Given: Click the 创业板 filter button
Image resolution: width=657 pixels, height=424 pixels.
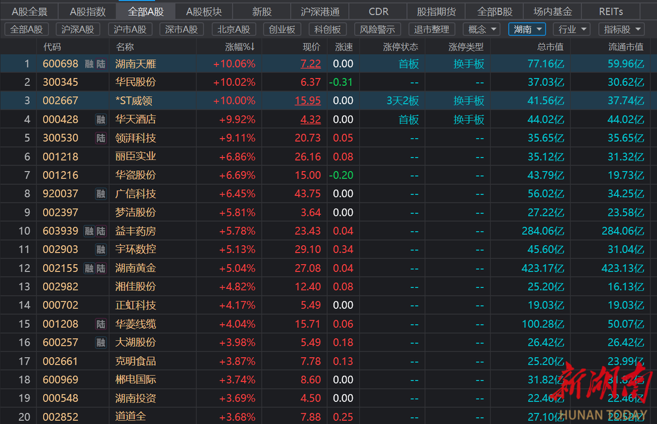Looking at the screenshot, I should pyautogui.click(x=282, y=29).
